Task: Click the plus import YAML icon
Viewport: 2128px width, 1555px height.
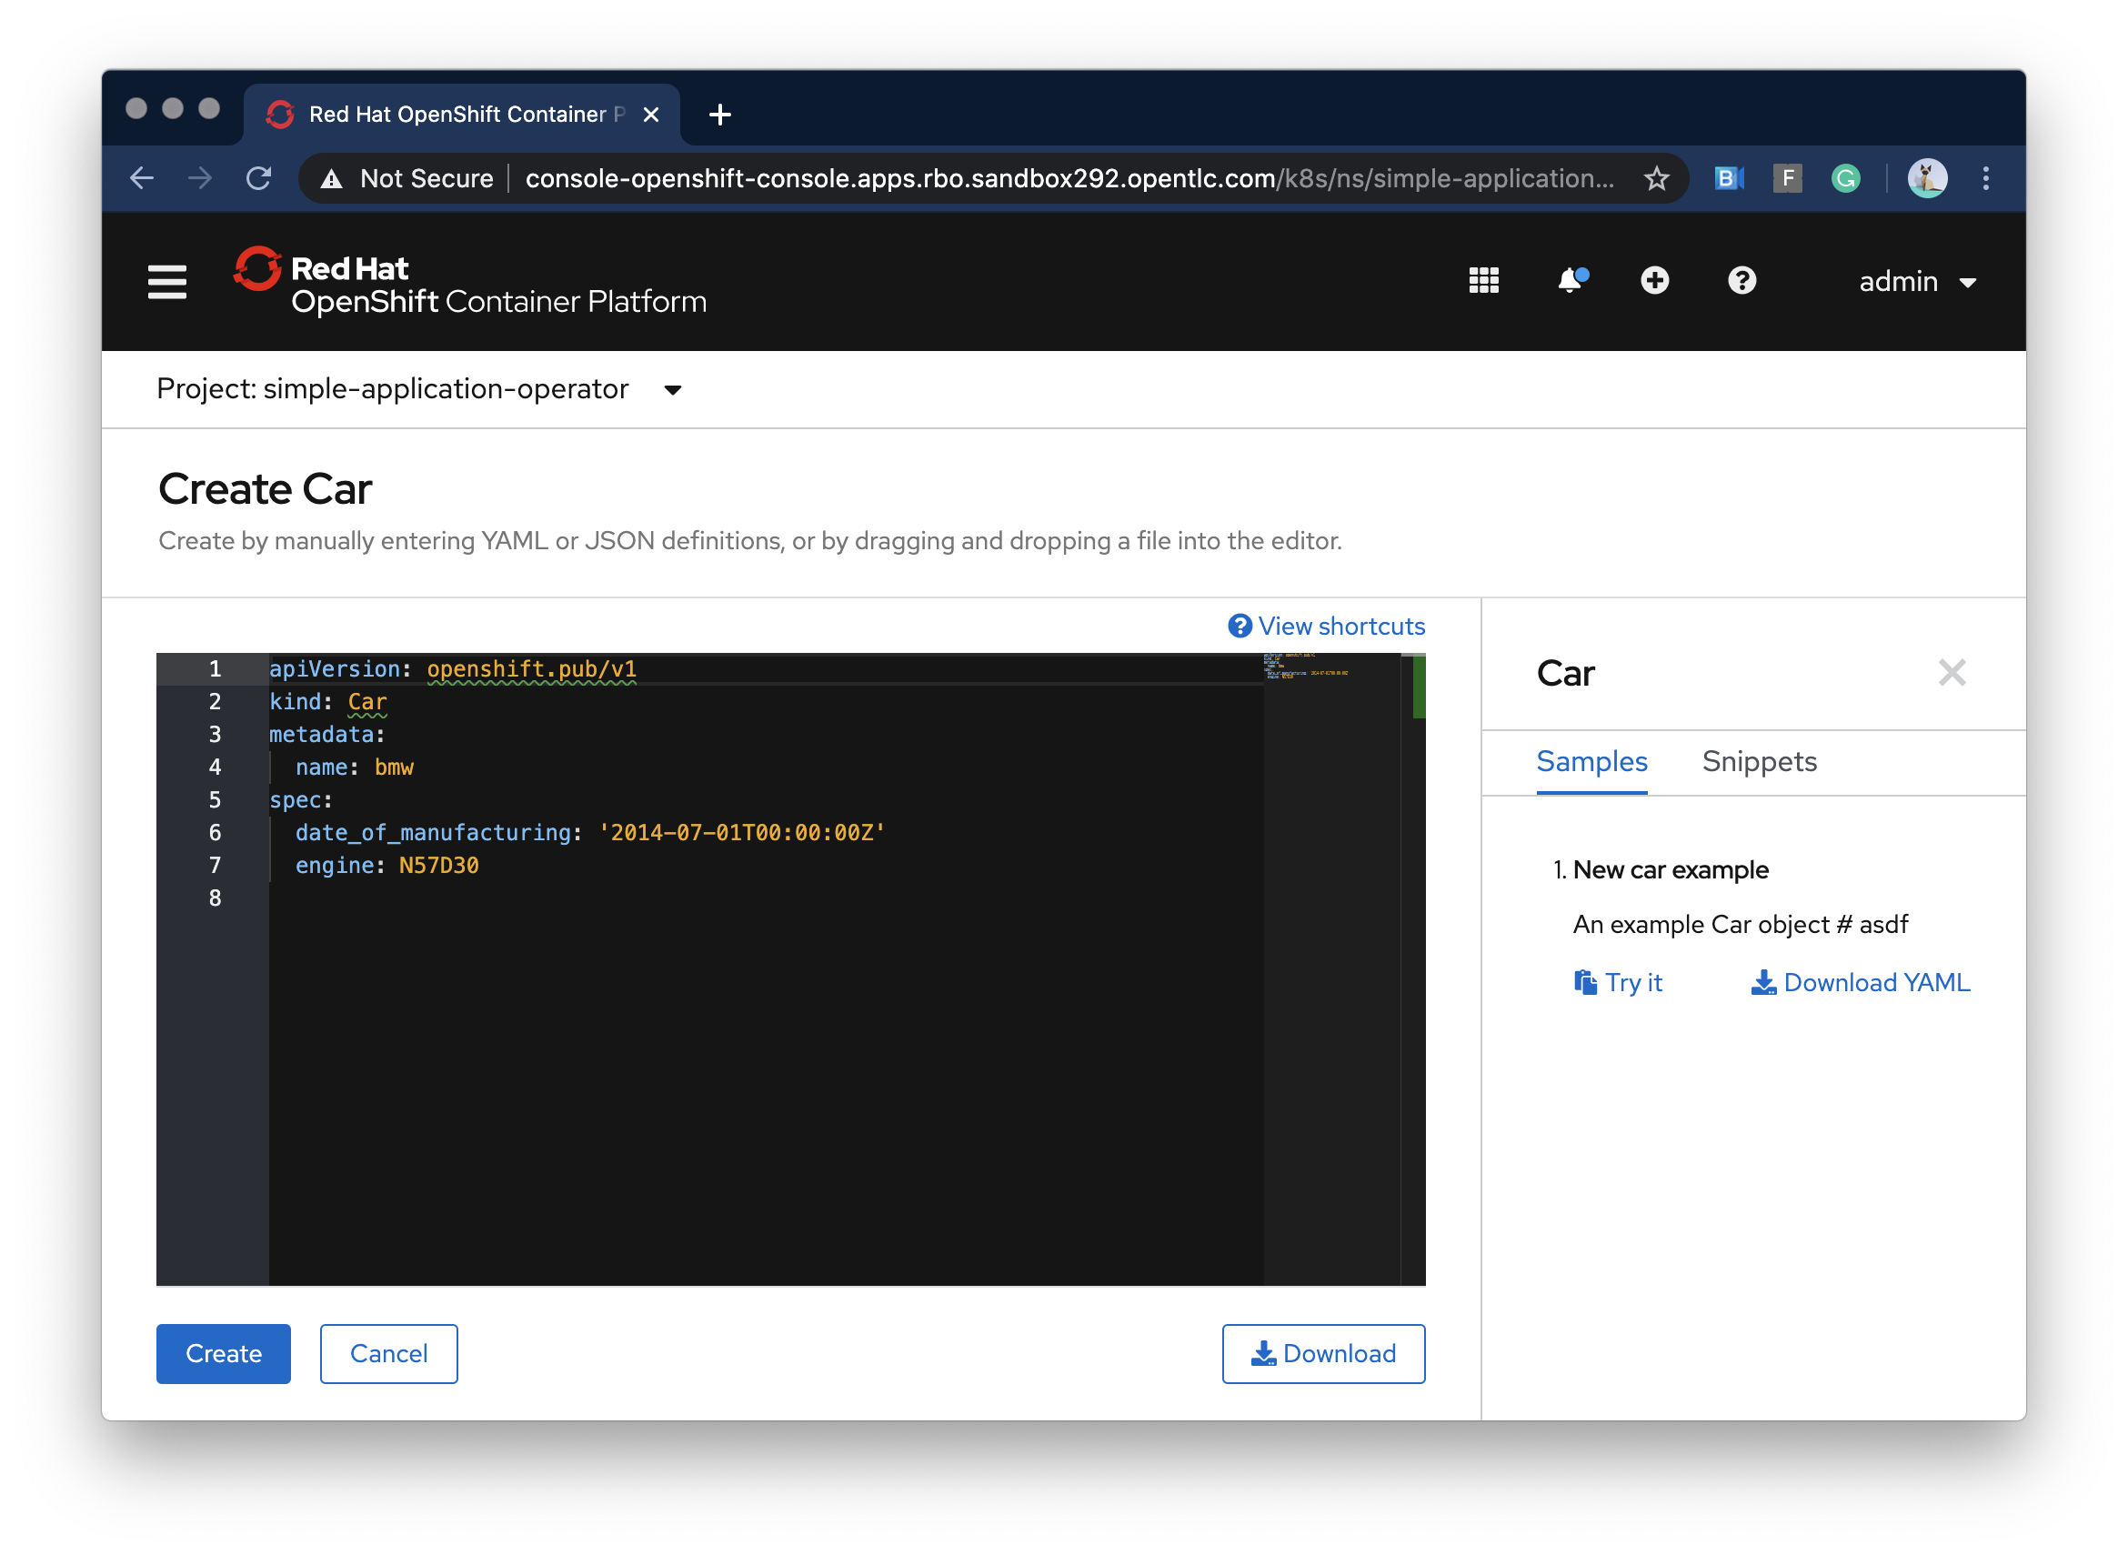Action: click(x=1654, y=280)
